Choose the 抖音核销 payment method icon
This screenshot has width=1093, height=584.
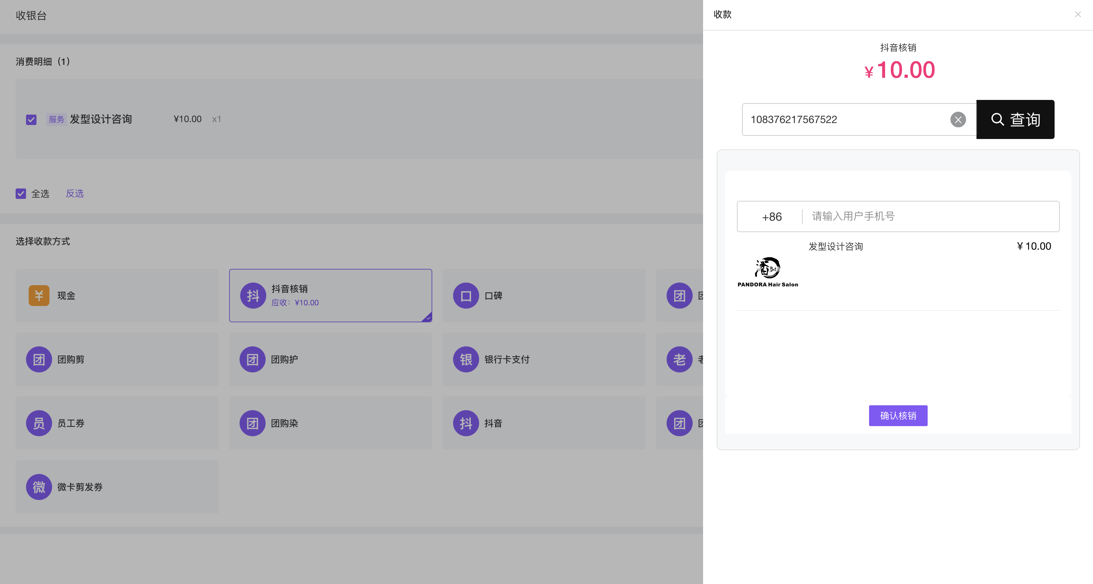(x=253, y=296)
